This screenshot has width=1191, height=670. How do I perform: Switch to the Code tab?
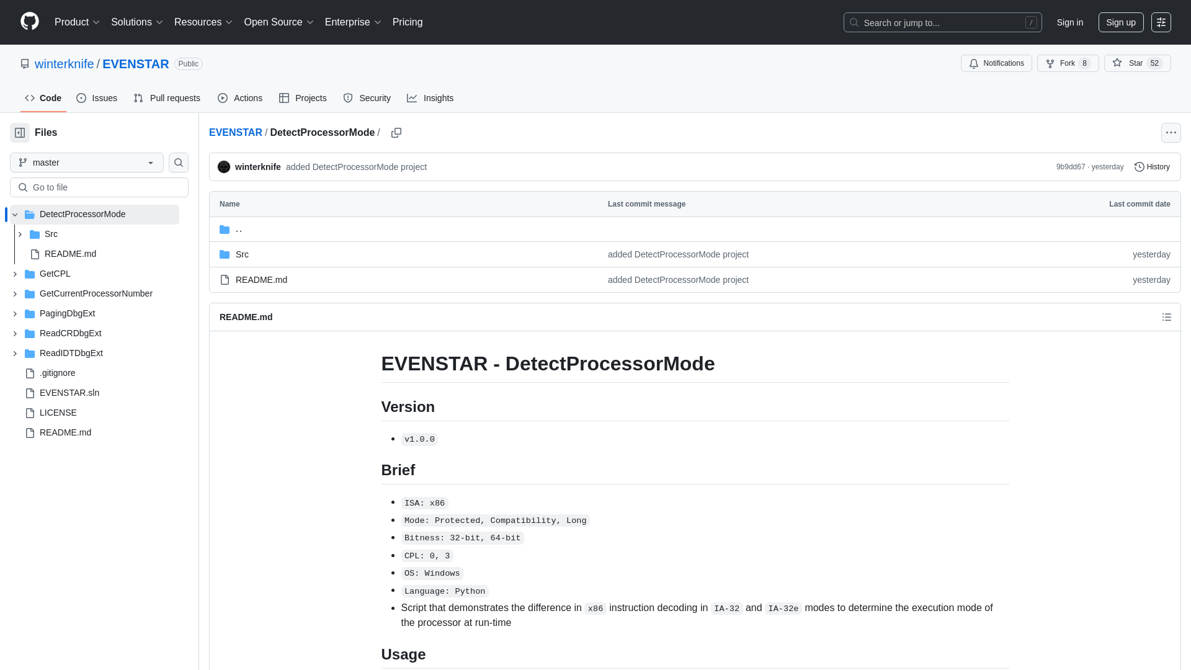pyautogui.click(x=43, y=98)
